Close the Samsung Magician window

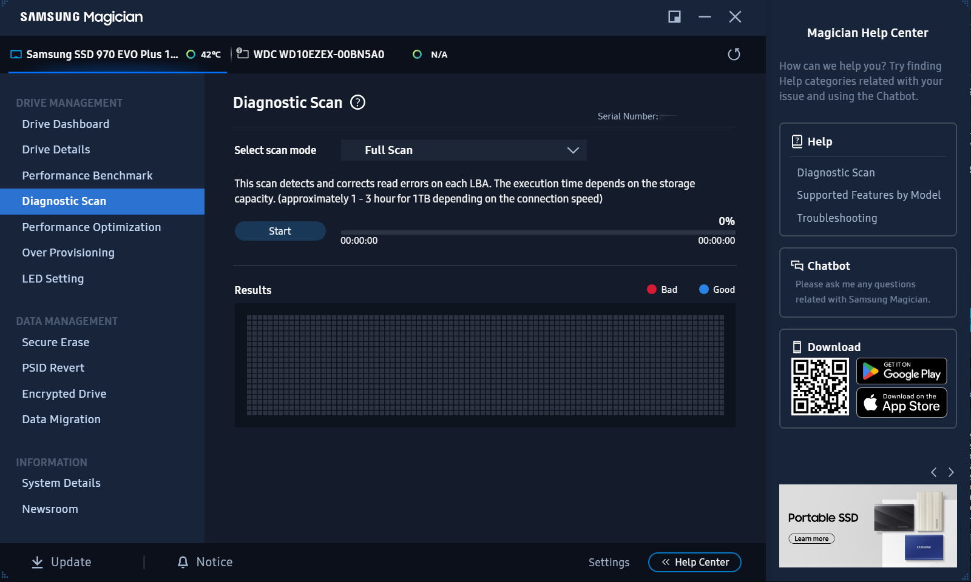click(735, 17)
